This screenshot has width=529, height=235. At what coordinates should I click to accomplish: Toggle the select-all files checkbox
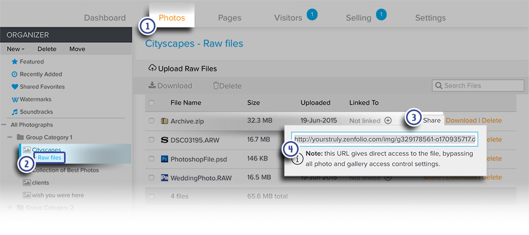point(151,102)
